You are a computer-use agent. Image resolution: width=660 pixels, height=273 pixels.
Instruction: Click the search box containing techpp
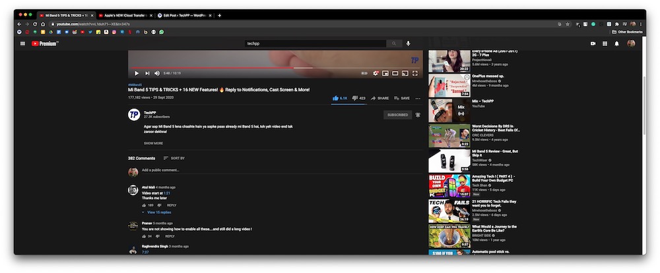(315, 43)
